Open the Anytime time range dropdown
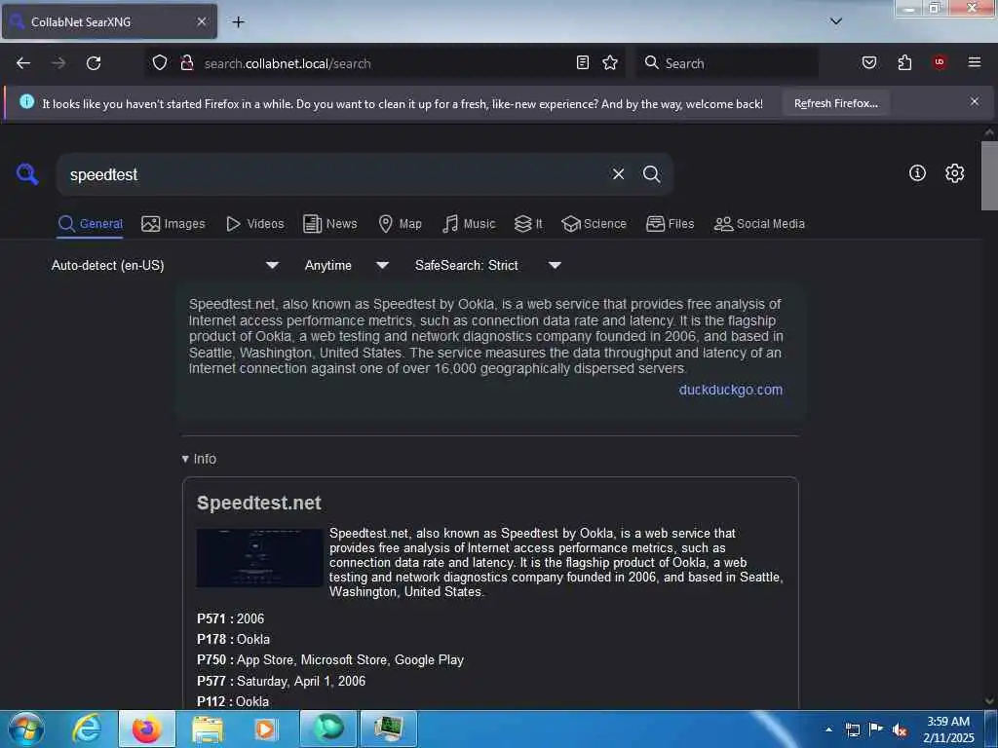 346,265
